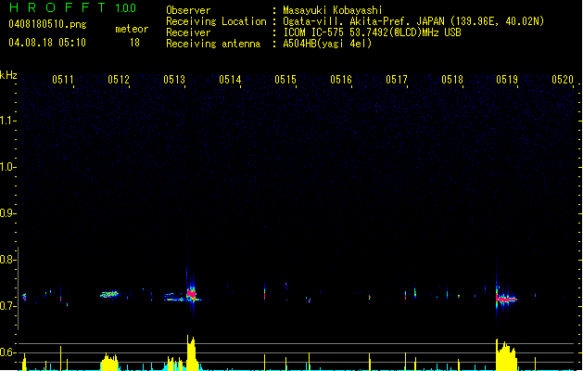This screenshot has width=583, height=371.
Task: Click the 'Receiving antenna' field label
Action: 213,44
